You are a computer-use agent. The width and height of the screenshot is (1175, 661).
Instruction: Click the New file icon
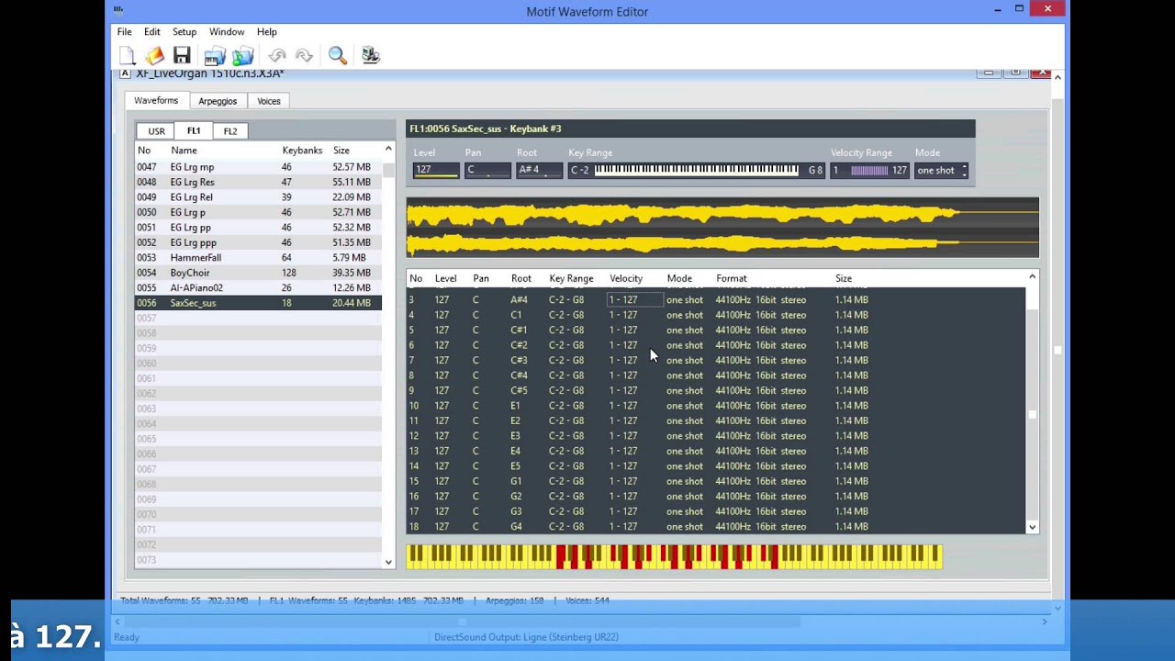[x=128, y=56]
